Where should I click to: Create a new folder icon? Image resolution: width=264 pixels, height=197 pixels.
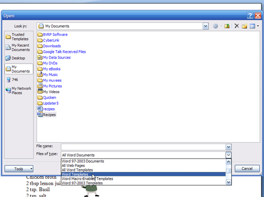244,26
